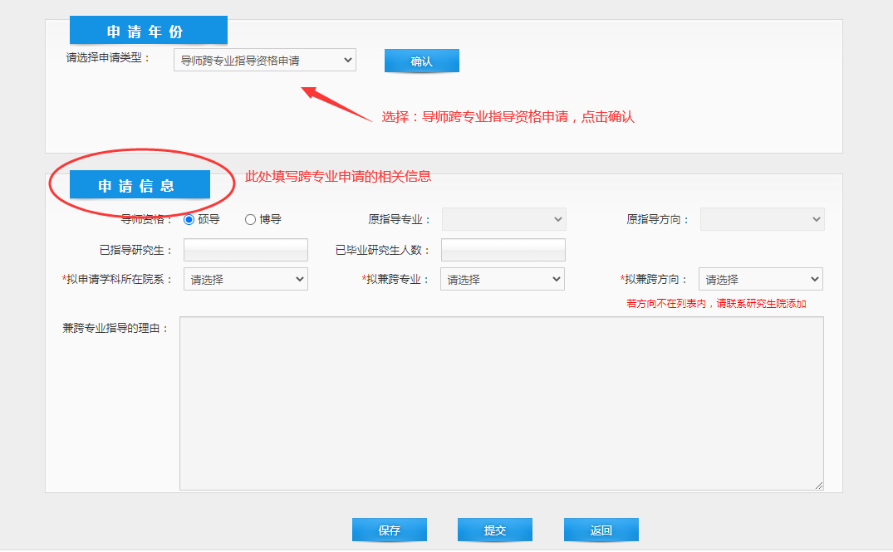Image resolution: width=893 pixels, height=552 pixels.
Task: Click the 确认 button
Action: [x=421, y=61]
